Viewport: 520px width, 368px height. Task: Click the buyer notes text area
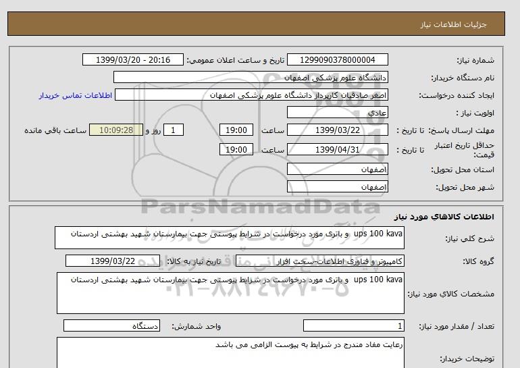230,352
